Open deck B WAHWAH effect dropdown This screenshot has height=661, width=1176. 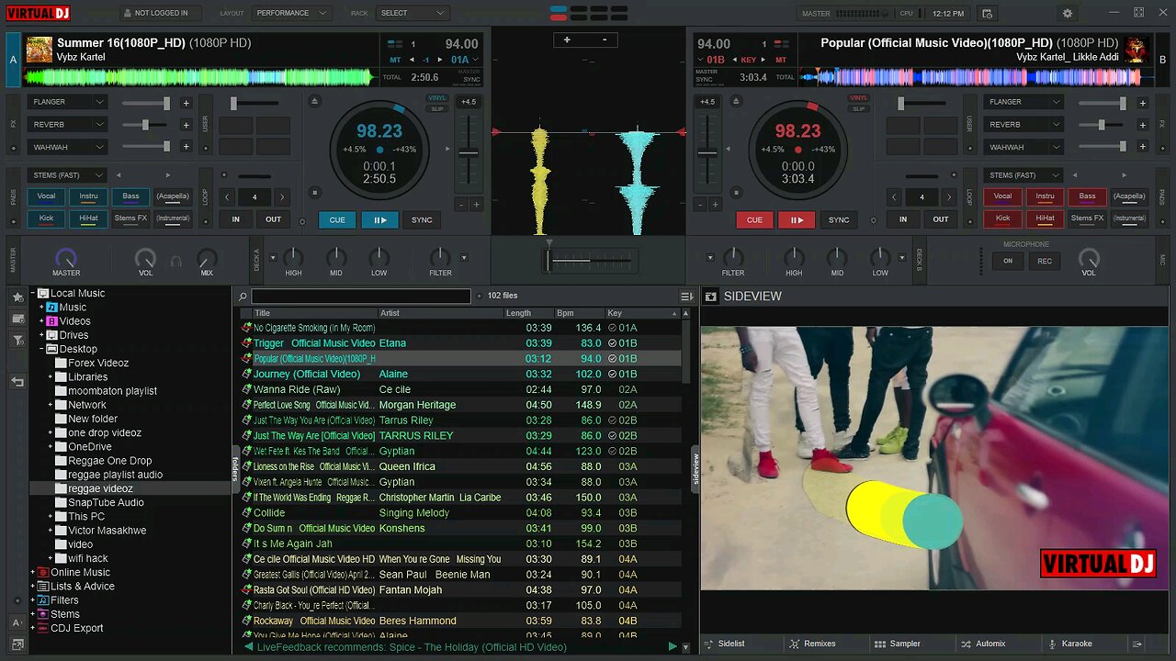click(x=1023, y=147)
